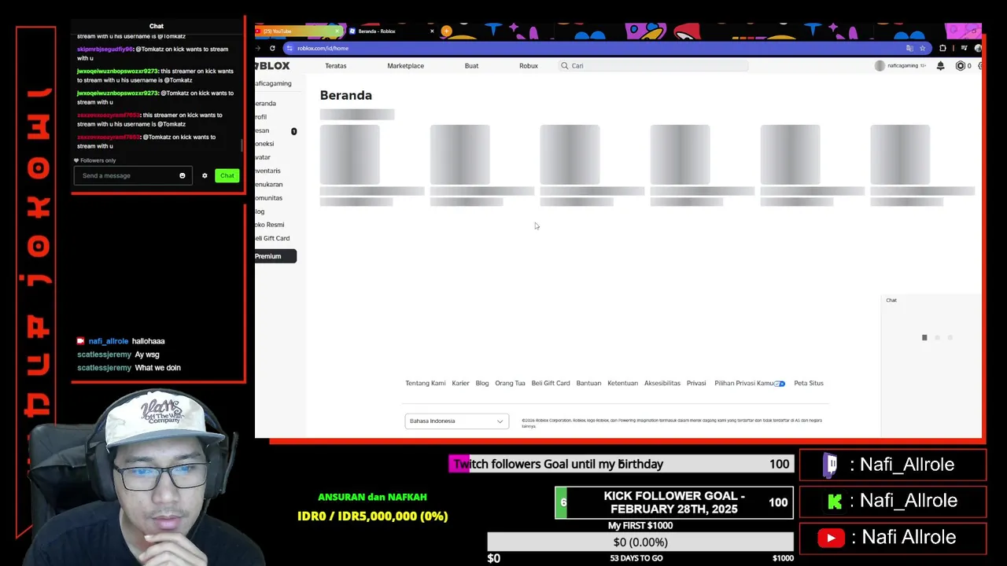Viewport: 1007px width, 566px height.
Task: Open Privasi footer link
Action: (x=696, y=384)
